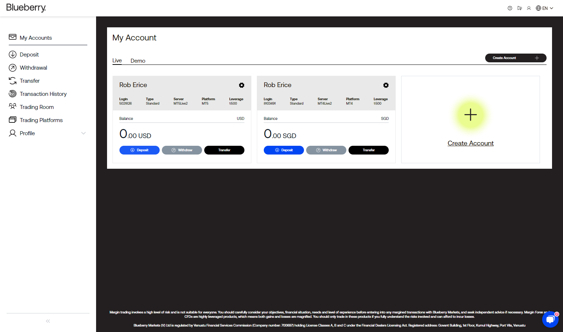Open settings gear on account 5021826
Screen dimensions: 563x332
[x=241, y=85]
